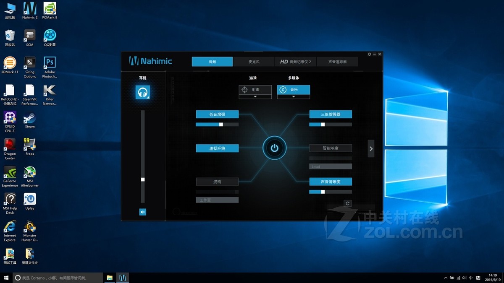The width and height of the screenshot is (504, 283).
Task: Open the Reset settings circular arrow icon
Action: pyautogui.click(x=348, y=203)
